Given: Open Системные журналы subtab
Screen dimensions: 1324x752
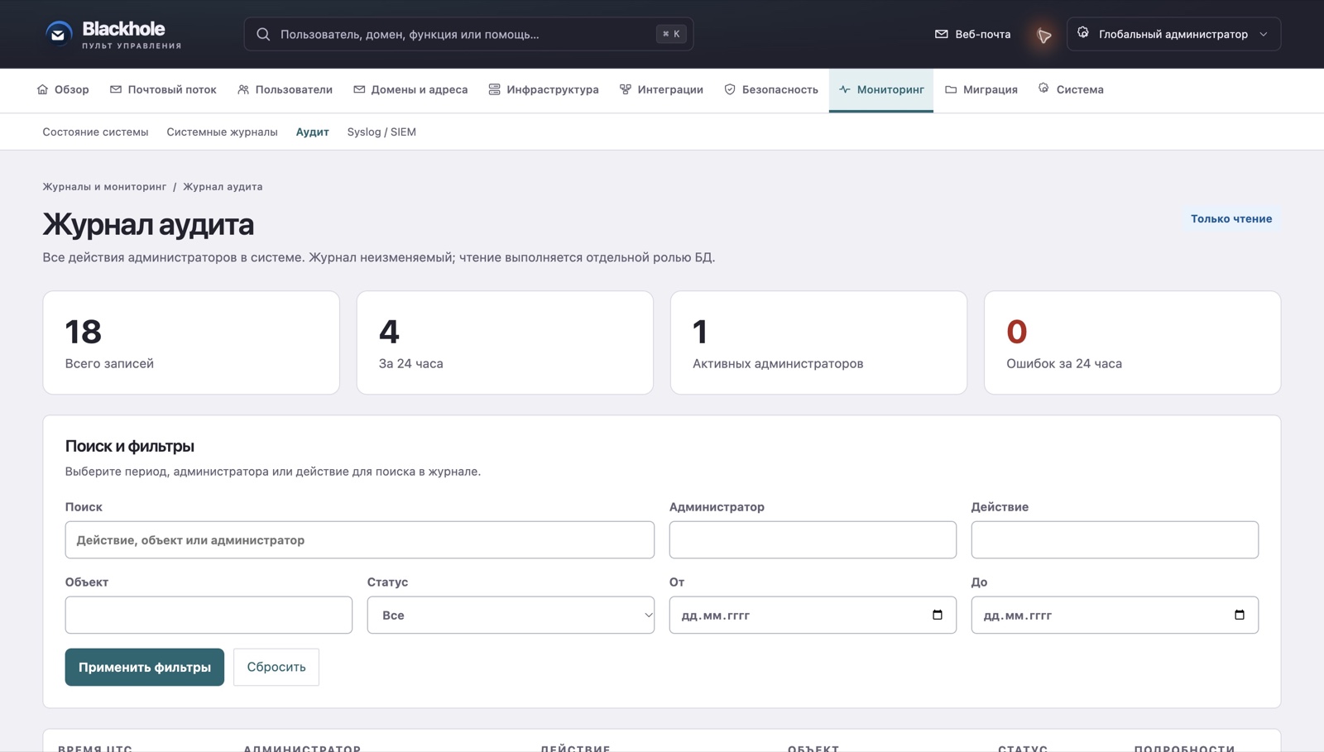Looking at the screenshot, I should coord(222,132).
